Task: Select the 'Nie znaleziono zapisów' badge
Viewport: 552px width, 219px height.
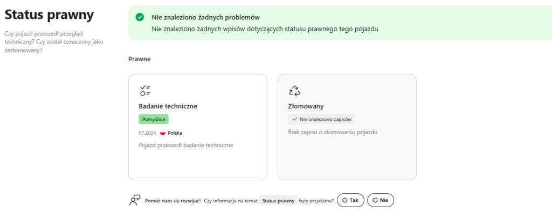Action: pos(321,119)
